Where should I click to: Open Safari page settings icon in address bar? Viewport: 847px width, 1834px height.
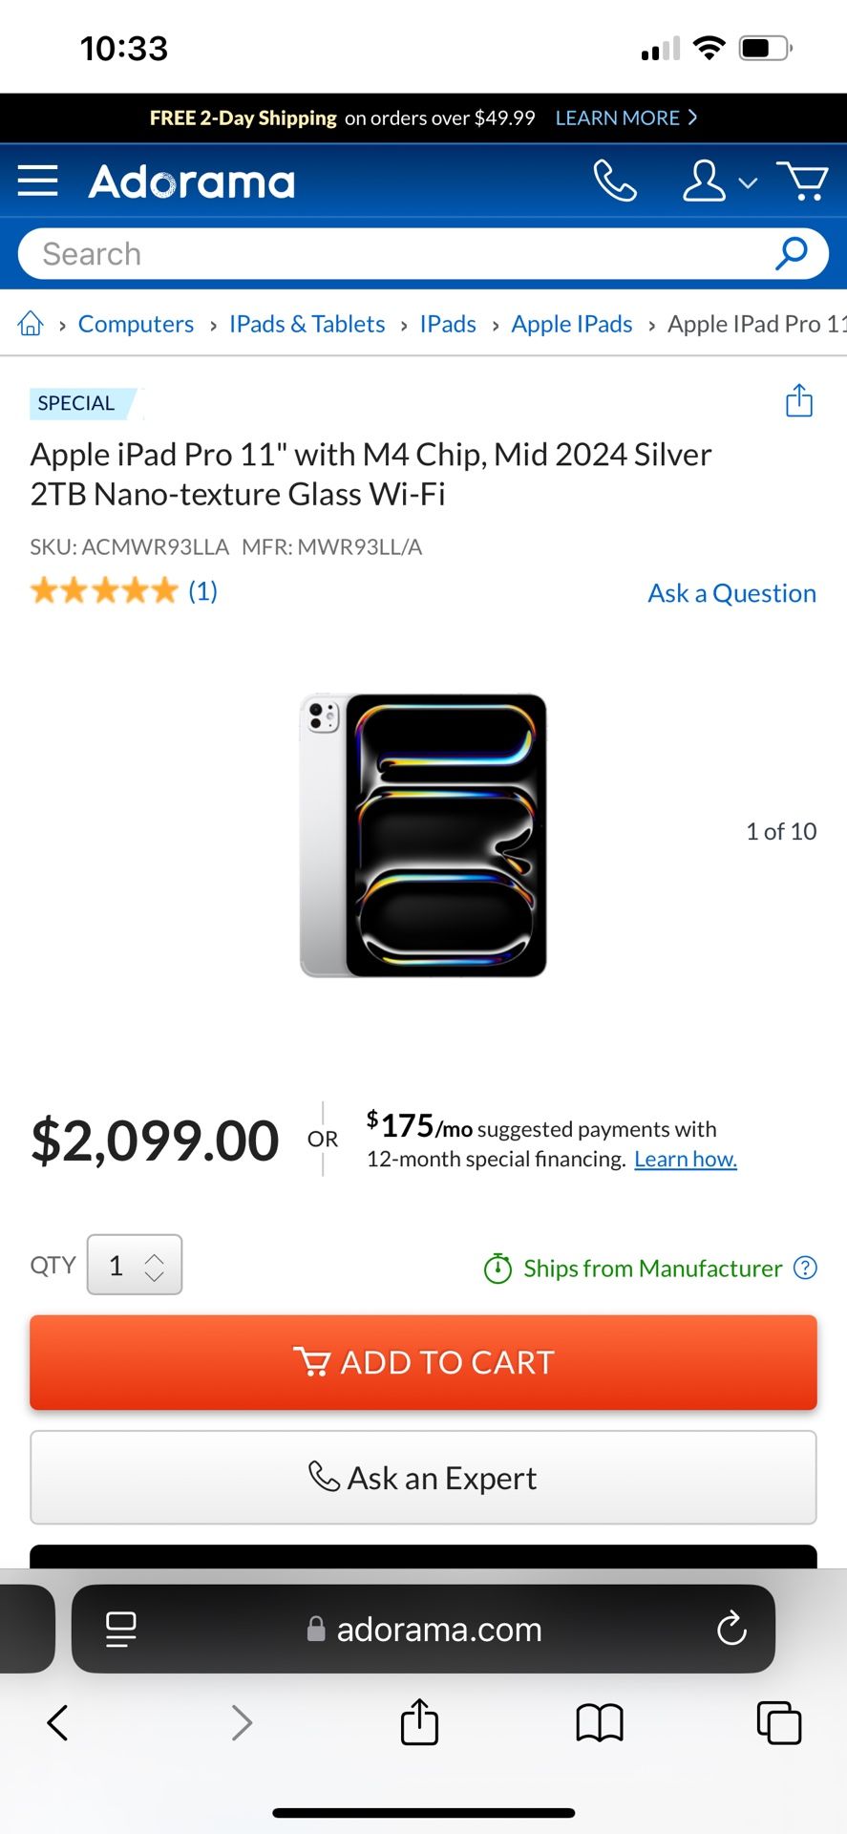point(120,1629)
